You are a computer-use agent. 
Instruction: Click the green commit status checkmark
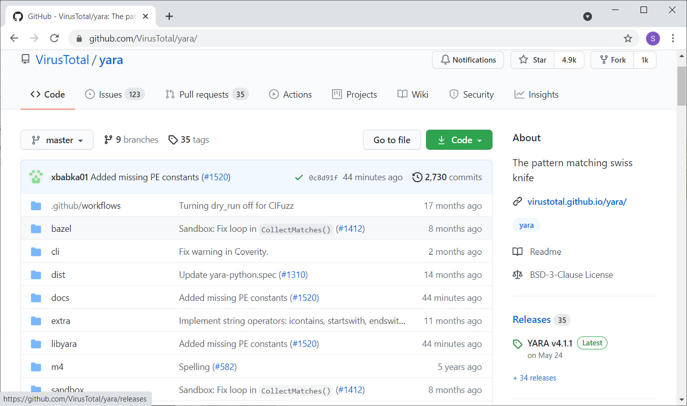tap(299, 177)
